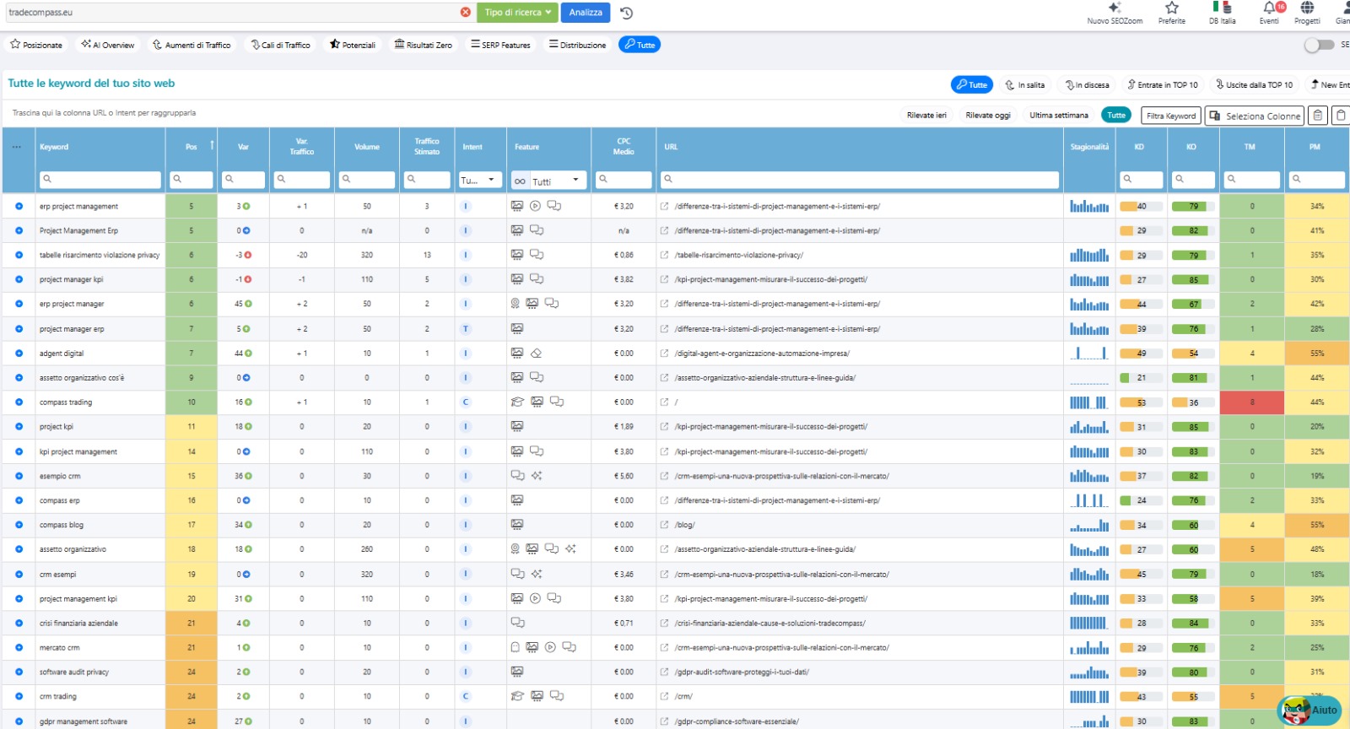Open URL link for crm trading row
The height and width of the screenshot is (729, 1350).
[664, 696]
